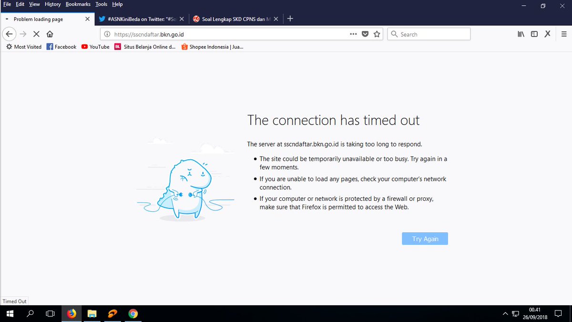Viewport: 572px width, 322px height.
Task: Switch to the Soal Lengkap SKD CPNS tab
Action: [x=235, y=19]
